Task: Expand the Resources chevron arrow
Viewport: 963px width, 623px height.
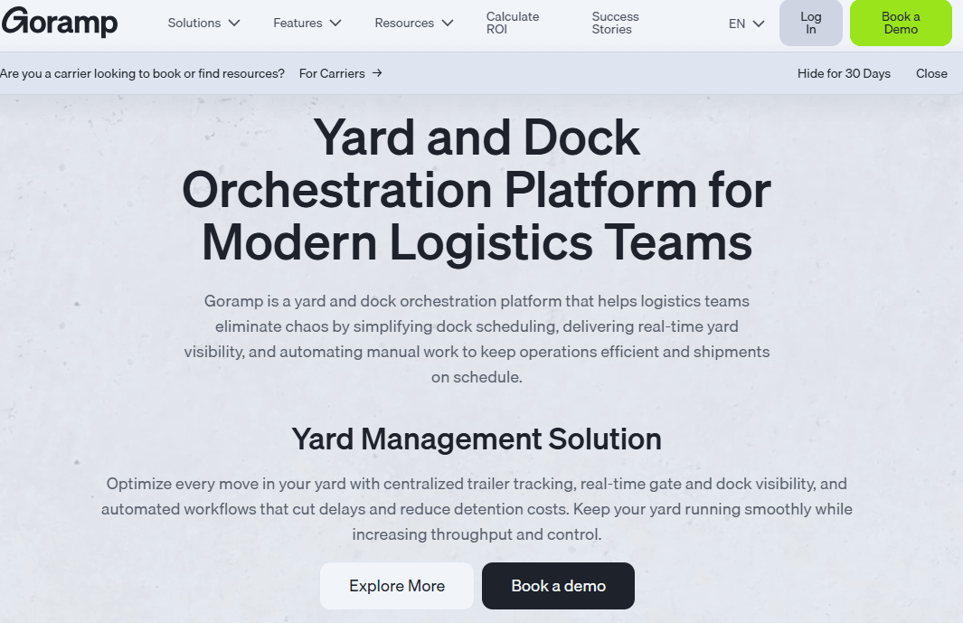Action: (448, 24)
